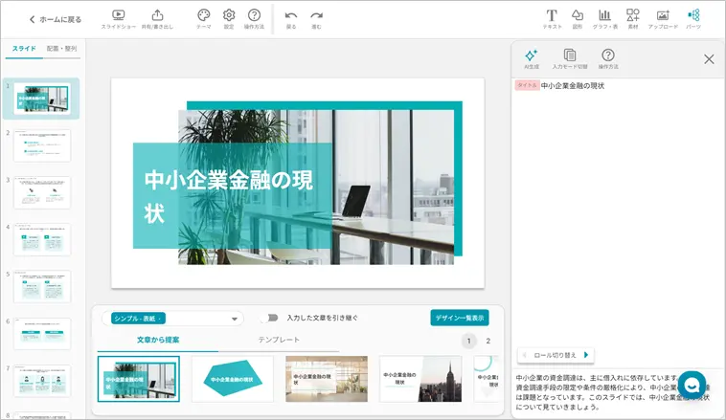
Task: Choose the teal office photo design thumbnail
Action: (139, 379)
